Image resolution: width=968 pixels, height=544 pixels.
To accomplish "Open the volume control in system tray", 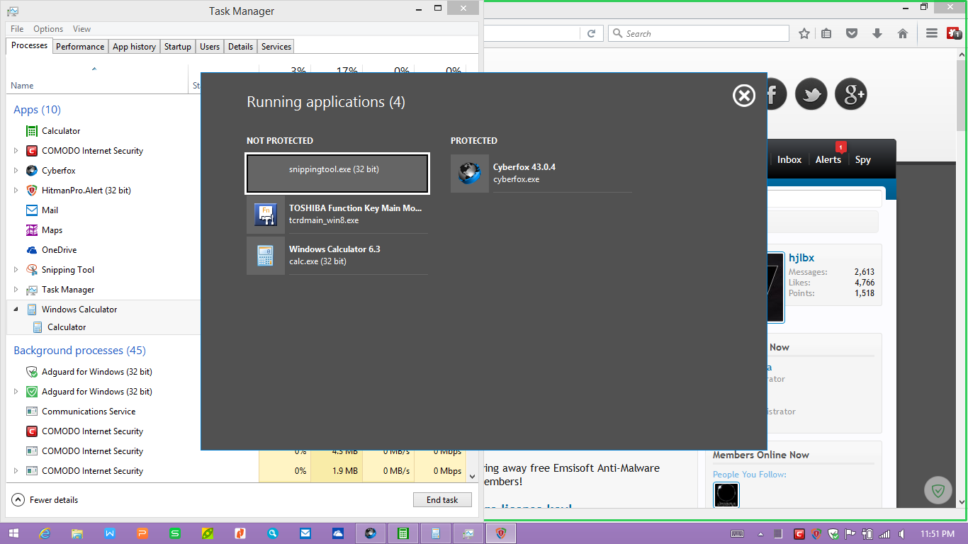I will (901, 533).
